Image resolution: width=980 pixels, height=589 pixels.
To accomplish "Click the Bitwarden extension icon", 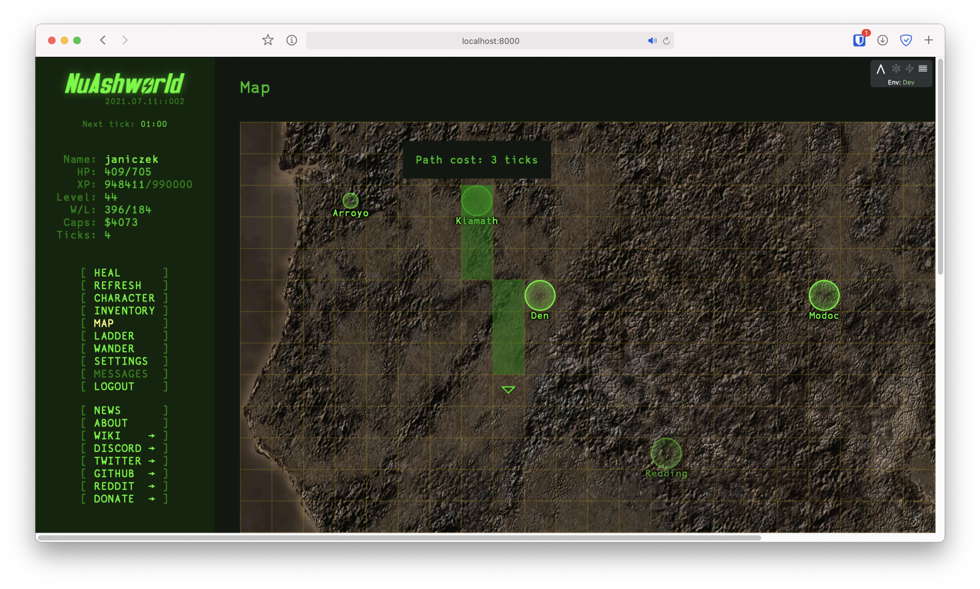I will tap(859, 40).
